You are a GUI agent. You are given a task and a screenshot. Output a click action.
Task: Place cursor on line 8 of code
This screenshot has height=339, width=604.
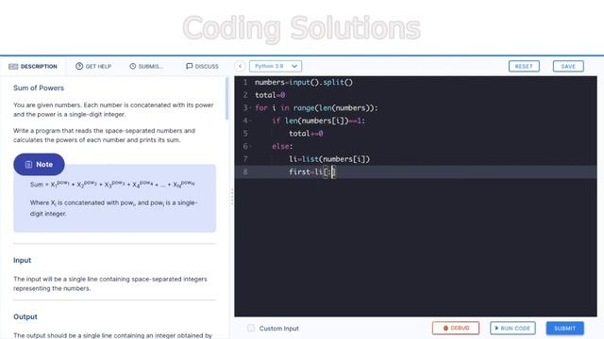(415, 171)
